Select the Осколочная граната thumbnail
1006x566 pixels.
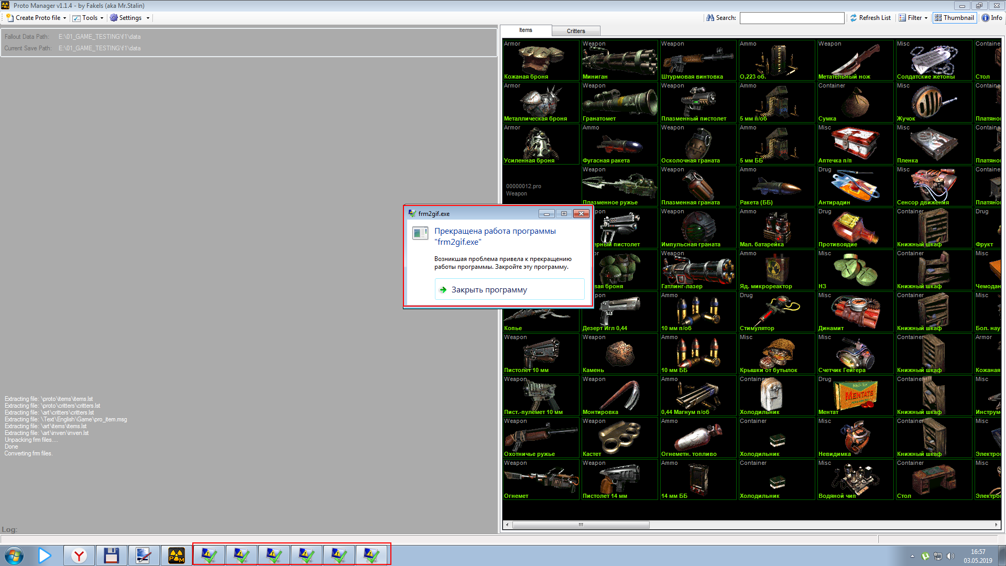(698, 144)
